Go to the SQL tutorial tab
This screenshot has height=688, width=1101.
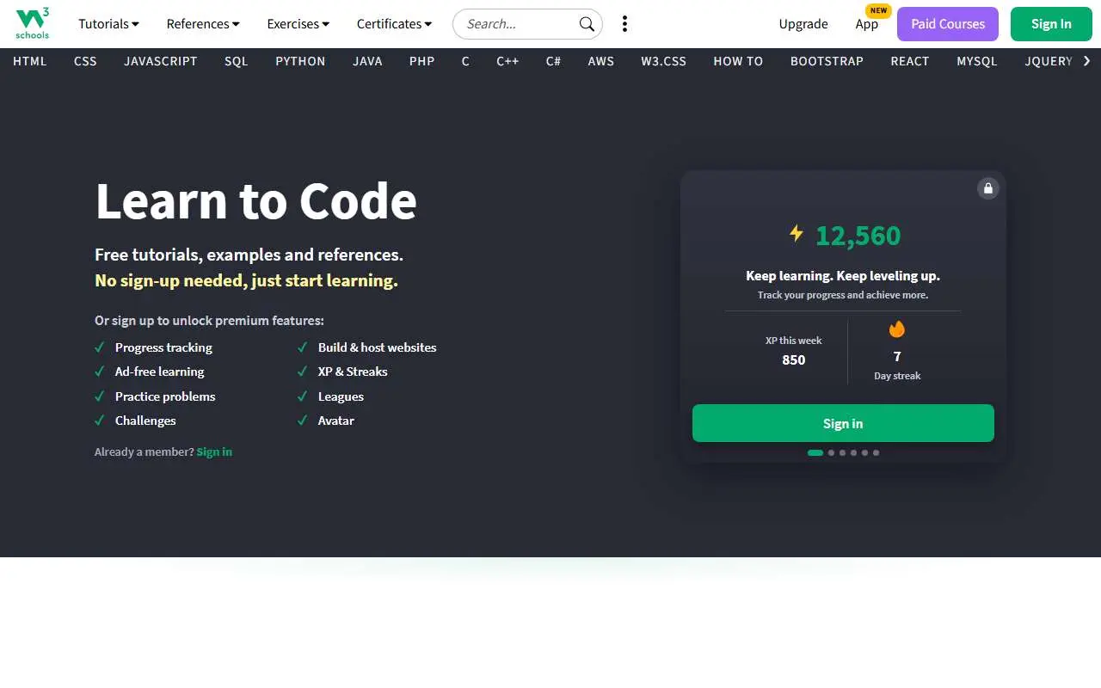[x=236, y=61]
